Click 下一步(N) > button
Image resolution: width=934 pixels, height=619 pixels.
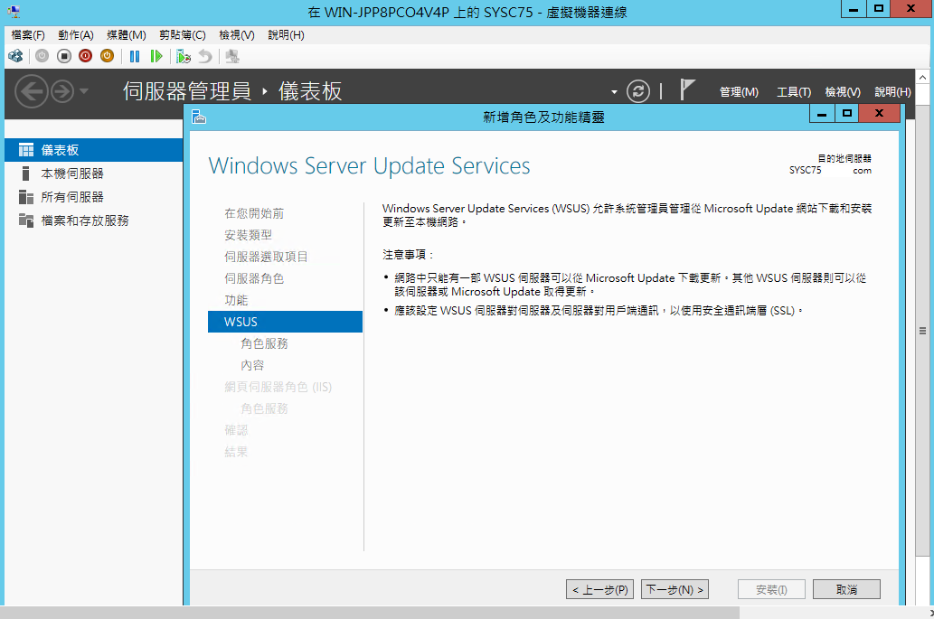675,589
